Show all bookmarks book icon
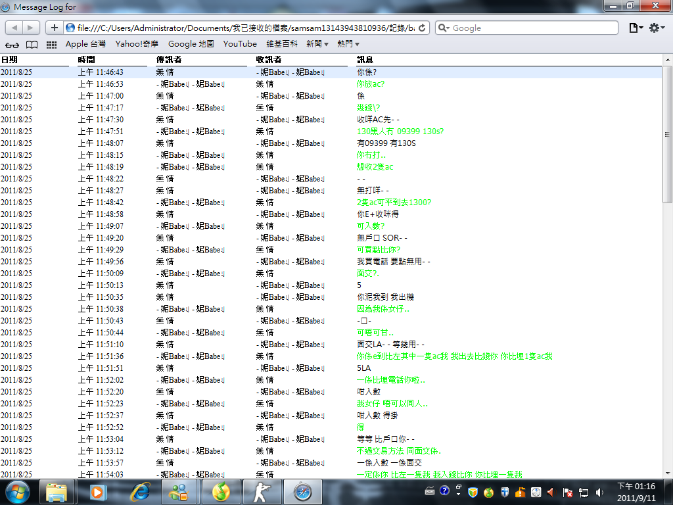Screen dimensions: 673x505 point(32,45)
